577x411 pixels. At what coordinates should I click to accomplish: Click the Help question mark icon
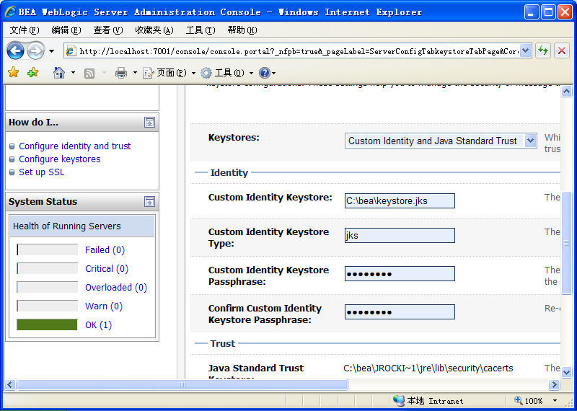coord(264,73)
